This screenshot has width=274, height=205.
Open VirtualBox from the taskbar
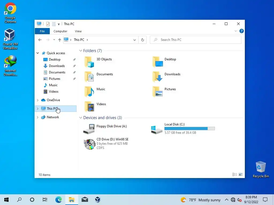tap(98, 200)
